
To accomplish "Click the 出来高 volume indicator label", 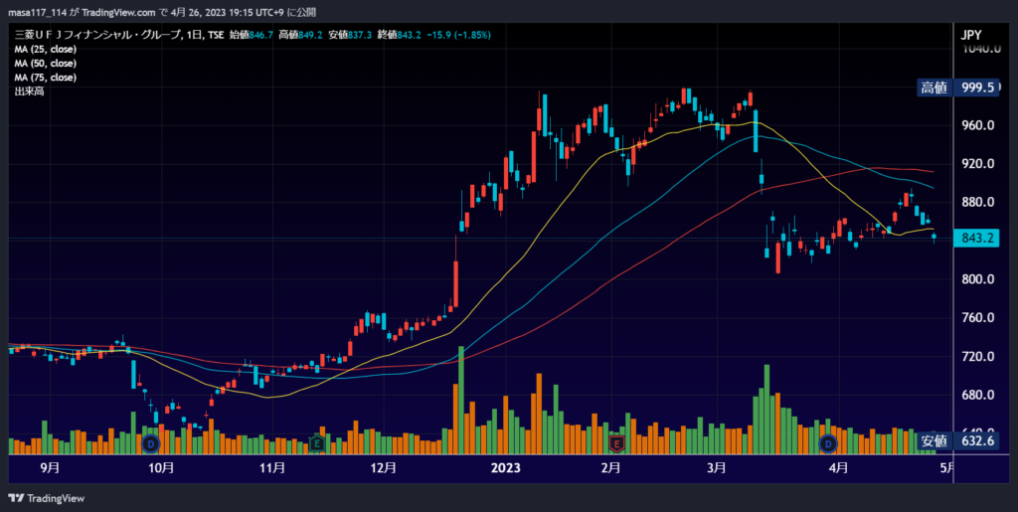I will pyautogui.click(x=27, y=91).
